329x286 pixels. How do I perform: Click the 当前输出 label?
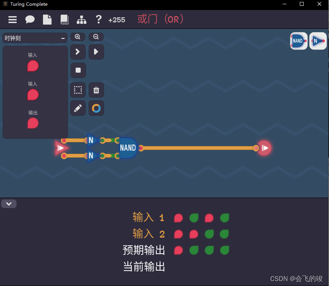(x=144, y=266)
